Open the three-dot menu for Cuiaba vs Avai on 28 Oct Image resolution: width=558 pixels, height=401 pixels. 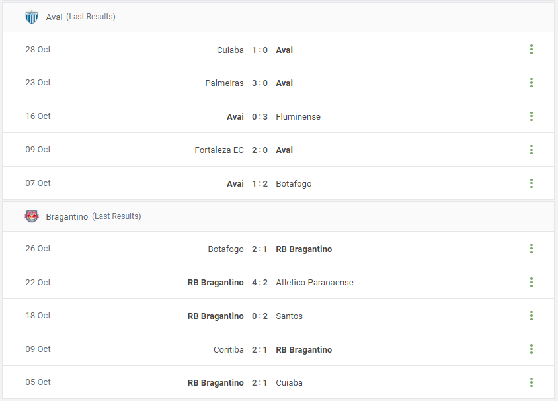tap(532, 50)
